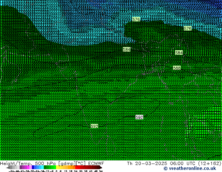The height and width of the screenshot is (172, 222).
Task: Click the 584 label above the 588 label
Action: 179,53
